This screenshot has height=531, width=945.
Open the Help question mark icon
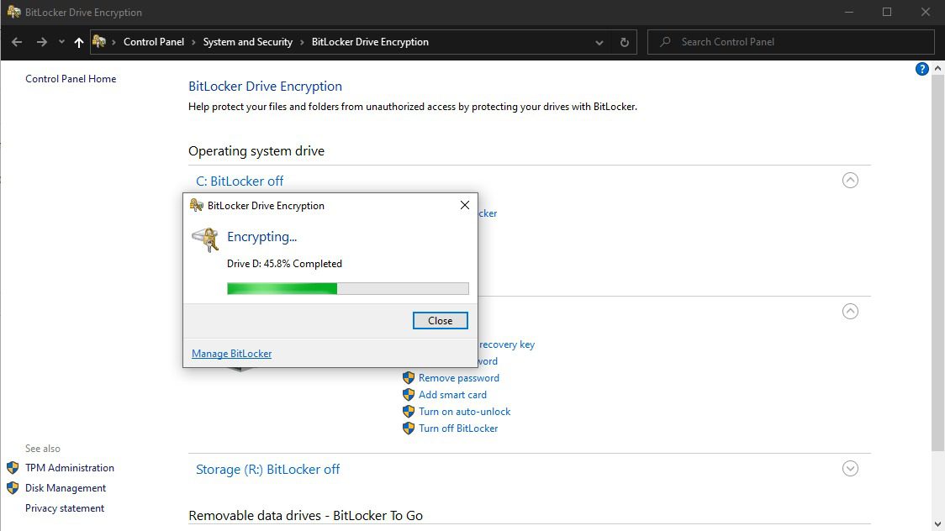click(921, 69)
